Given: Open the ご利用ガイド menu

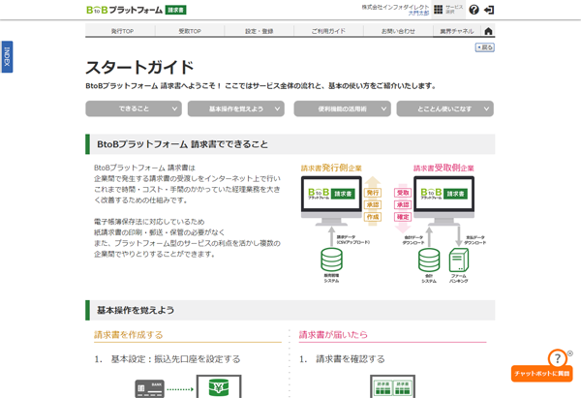Looking at the screenshot, I should (328, 31).
